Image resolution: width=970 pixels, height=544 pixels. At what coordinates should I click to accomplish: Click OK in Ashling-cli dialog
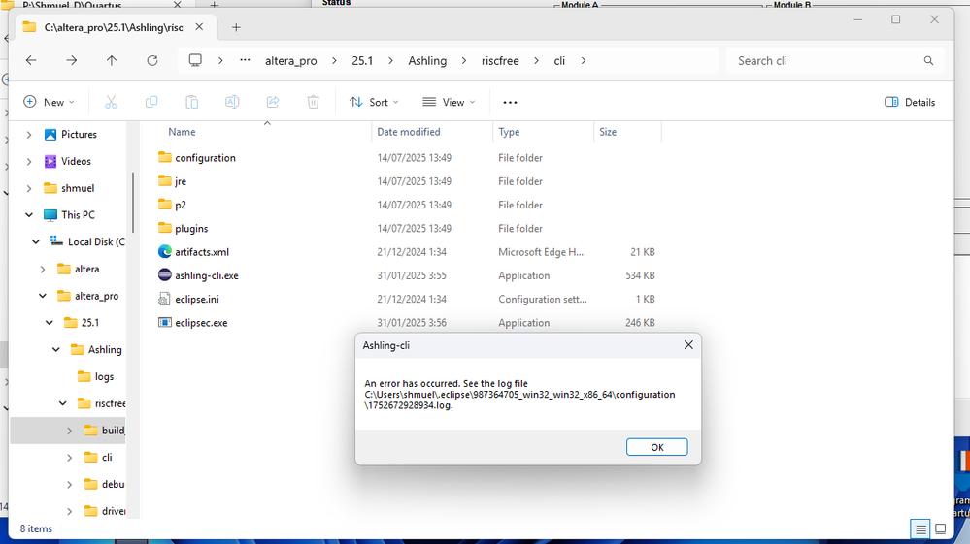point(657,447)
